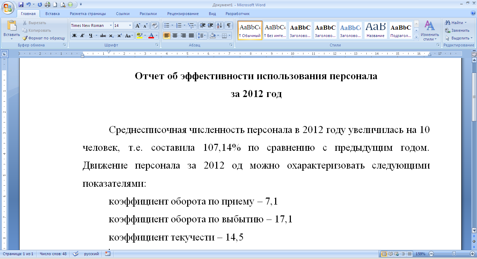Image resolution: width=477 pixels, height=259 pixels.
Task: Switch to Print Layout view
Action: [384, 254]
